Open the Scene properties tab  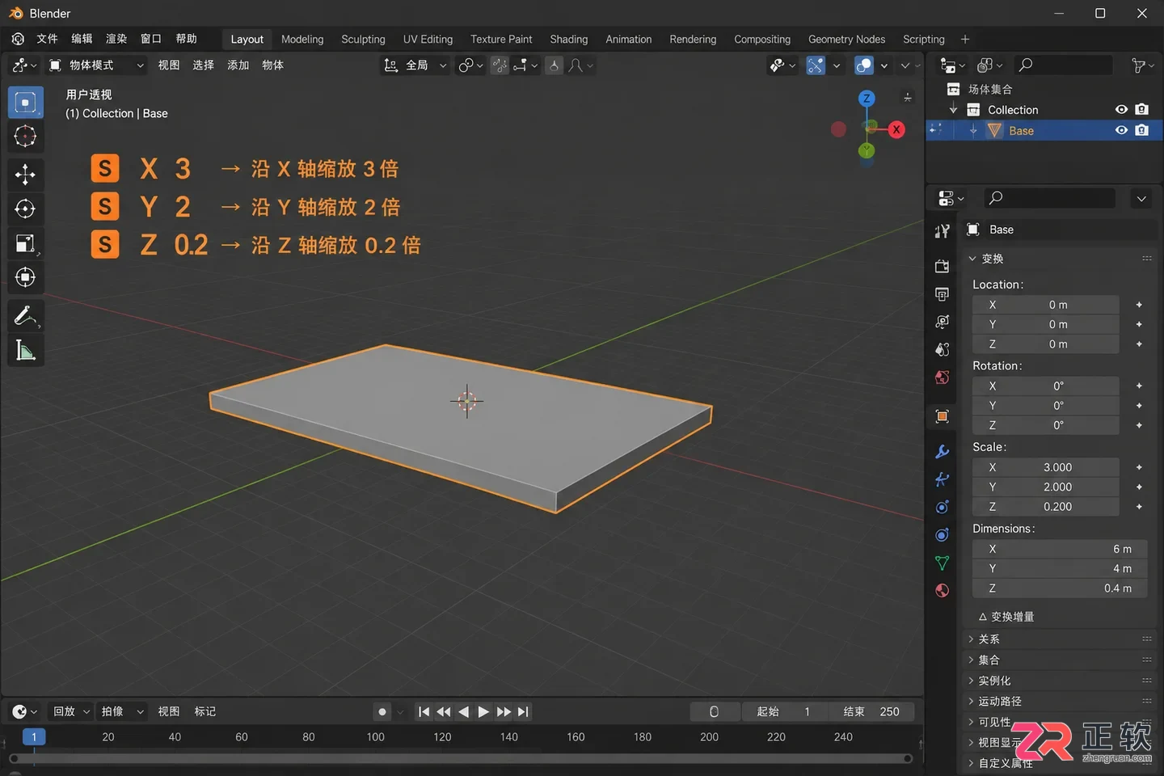tap(942, 349)
